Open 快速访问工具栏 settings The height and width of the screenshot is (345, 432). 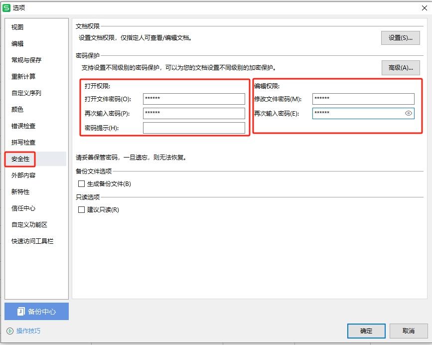point(32,241)
